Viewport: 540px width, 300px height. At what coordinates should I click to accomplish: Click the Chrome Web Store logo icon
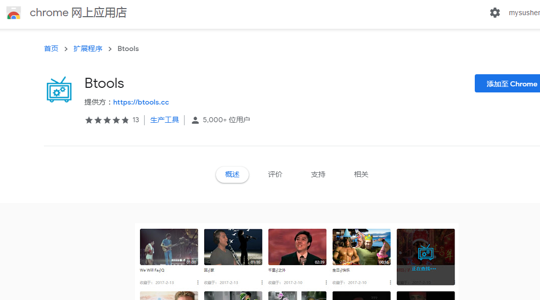[x=14, y=13]
